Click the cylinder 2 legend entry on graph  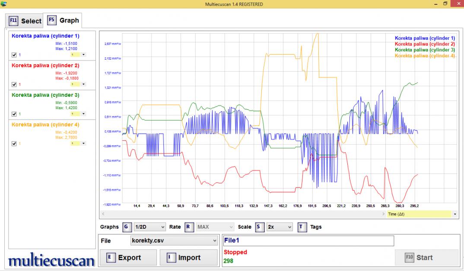tap(425, 44)
